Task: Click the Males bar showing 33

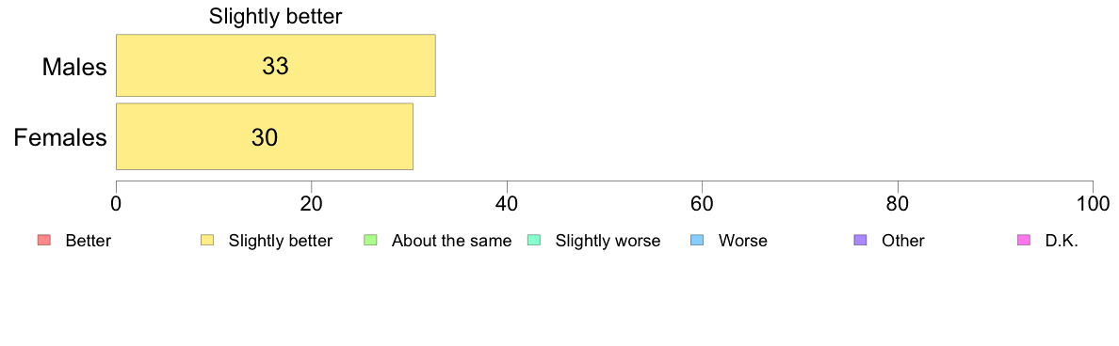Action: pyautogui.click(x=275, y=66)
